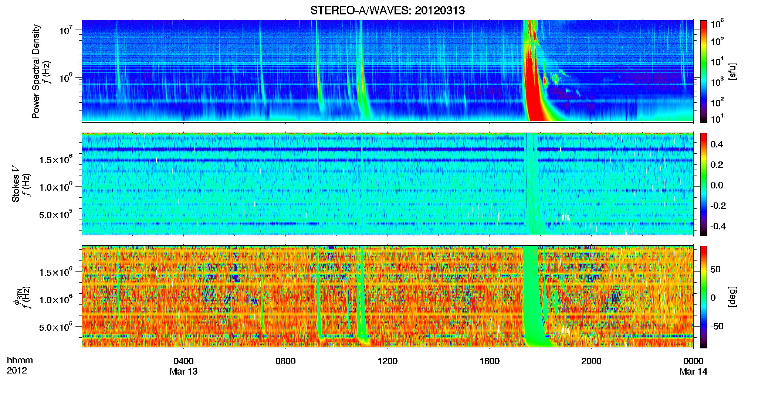Select the "-0.4" Stokes V colorbar tick
The image size is (775, 399).
tap(718, 226)
